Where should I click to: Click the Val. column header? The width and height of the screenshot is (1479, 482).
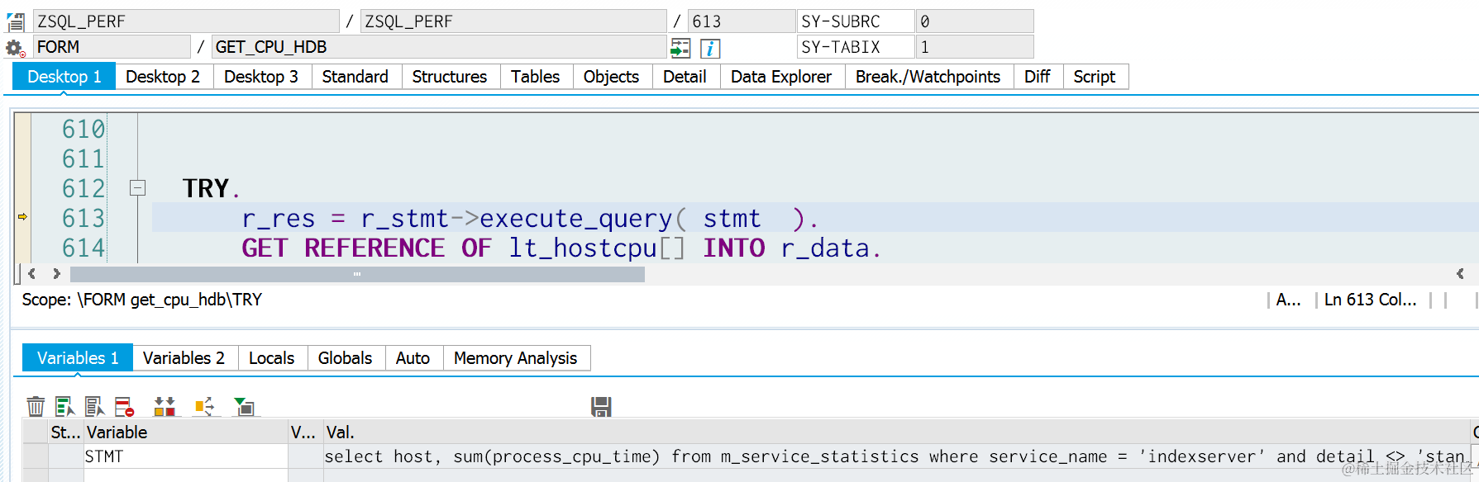pyautogui.click(x=896, y=432)
